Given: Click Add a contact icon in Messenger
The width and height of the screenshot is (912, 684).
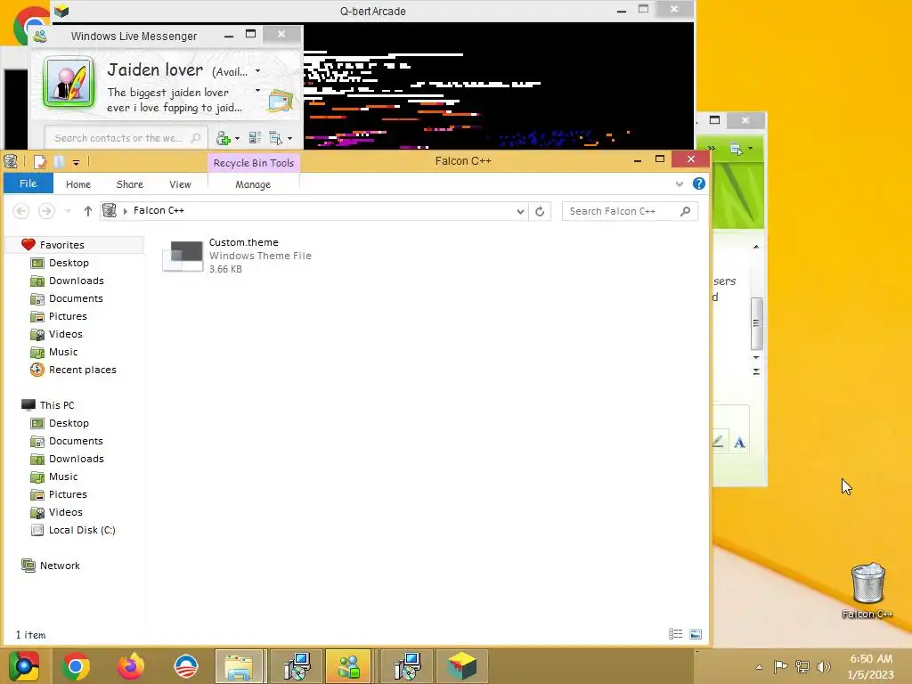Looking at the screenshot, I should click(x=224, y=138).
